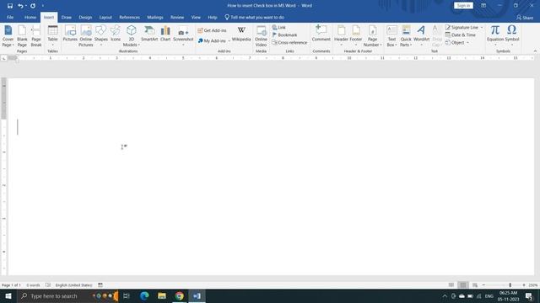Zoom out with the minus button

click(x=483, y=285)
